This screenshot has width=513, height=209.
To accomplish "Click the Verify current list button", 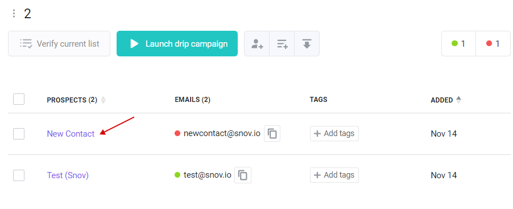I will click(x=59, y=44).
